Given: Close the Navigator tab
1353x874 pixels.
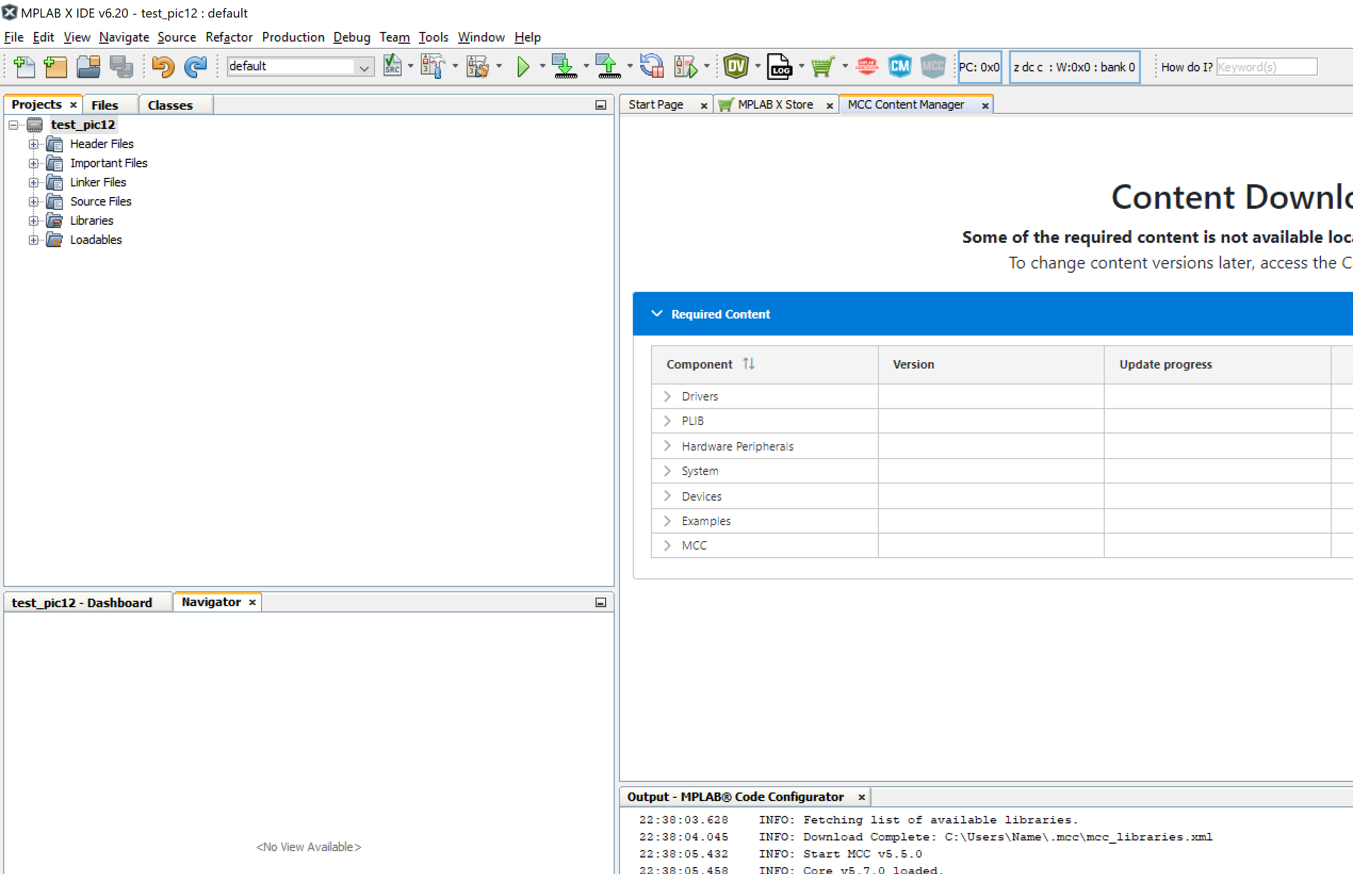Looking at the screenshot, I should pos(252,602).
